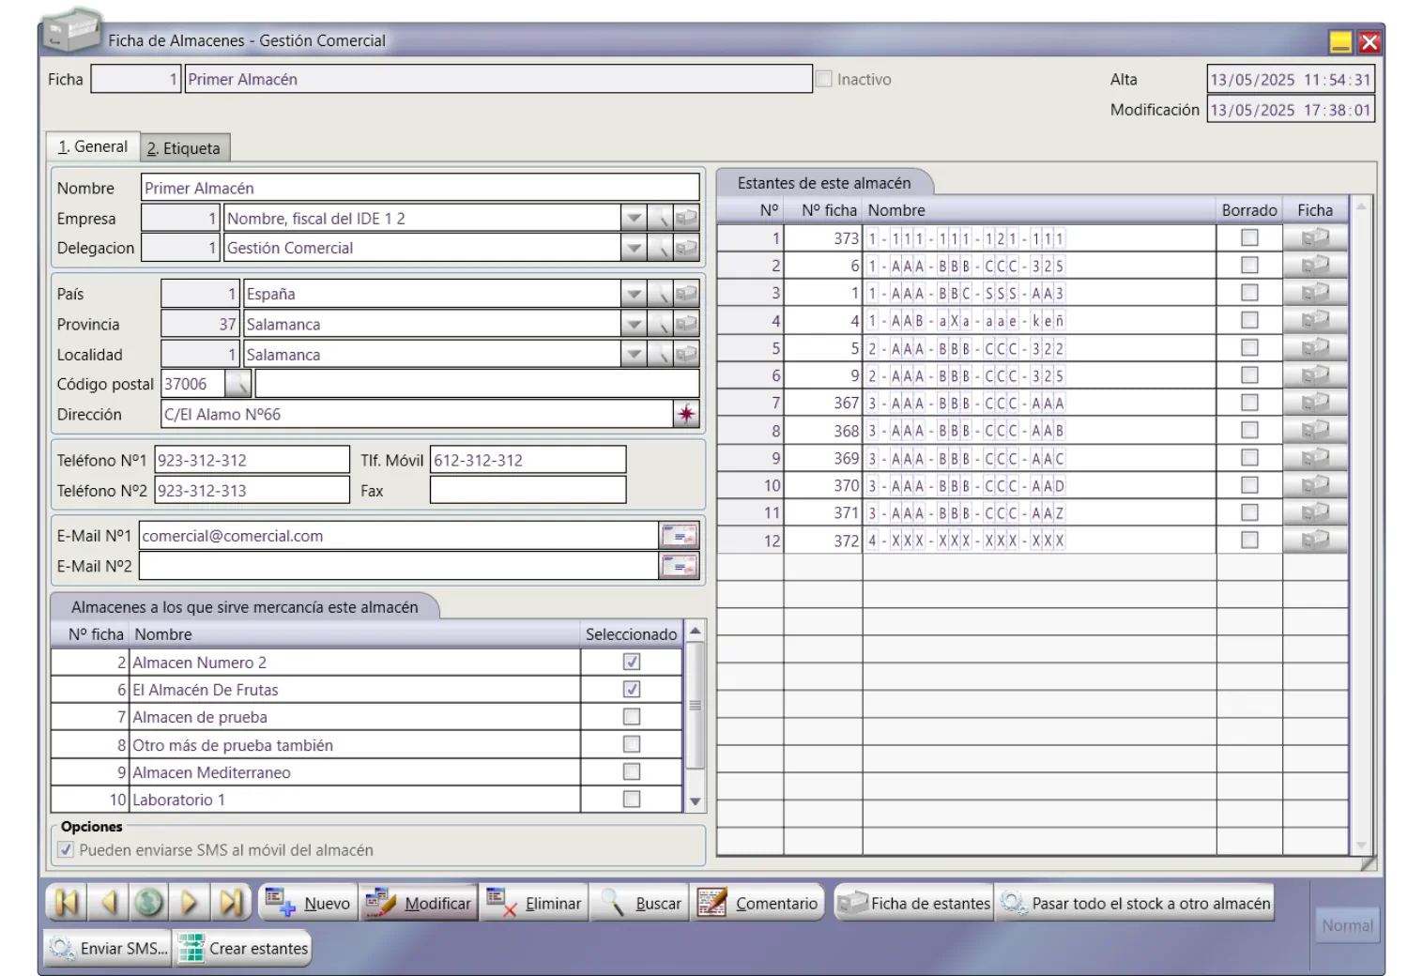Image resolution: width=1423 pixels, height=976 pixels.
Task: Expand the País dropdown
Action: click(635, 294)
